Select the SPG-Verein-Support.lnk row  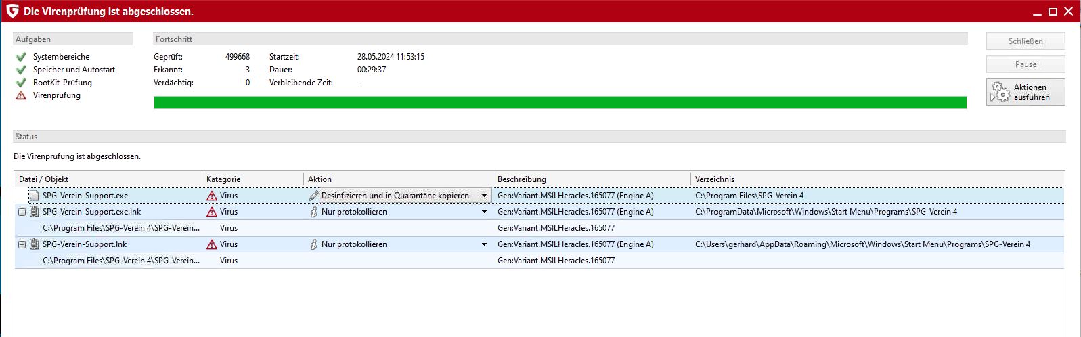click(539, 244)
